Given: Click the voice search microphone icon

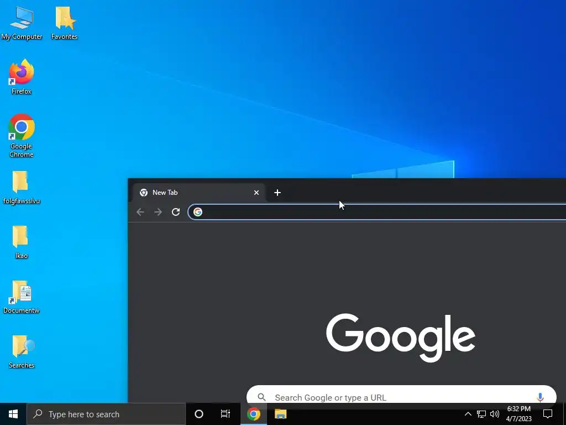Looking at the screenshot, I should click(540, 397).
